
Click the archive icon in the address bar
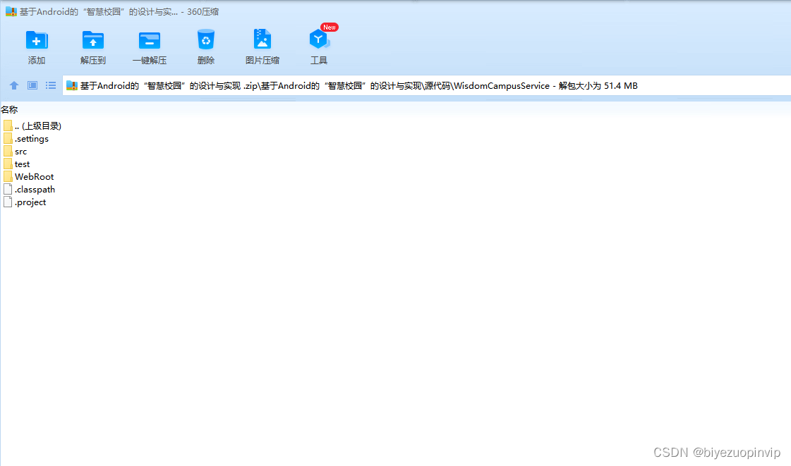pos(71,85)
